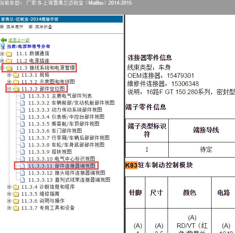Expand the 11.3.6 说明与操作 node
This screenshot has height=233, width=235.
[x=9, y=201]
